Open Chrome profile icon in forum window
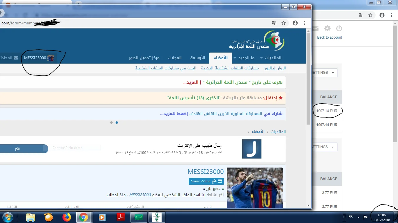The height and width of the screenshot is (223, 398). point(295,23)
